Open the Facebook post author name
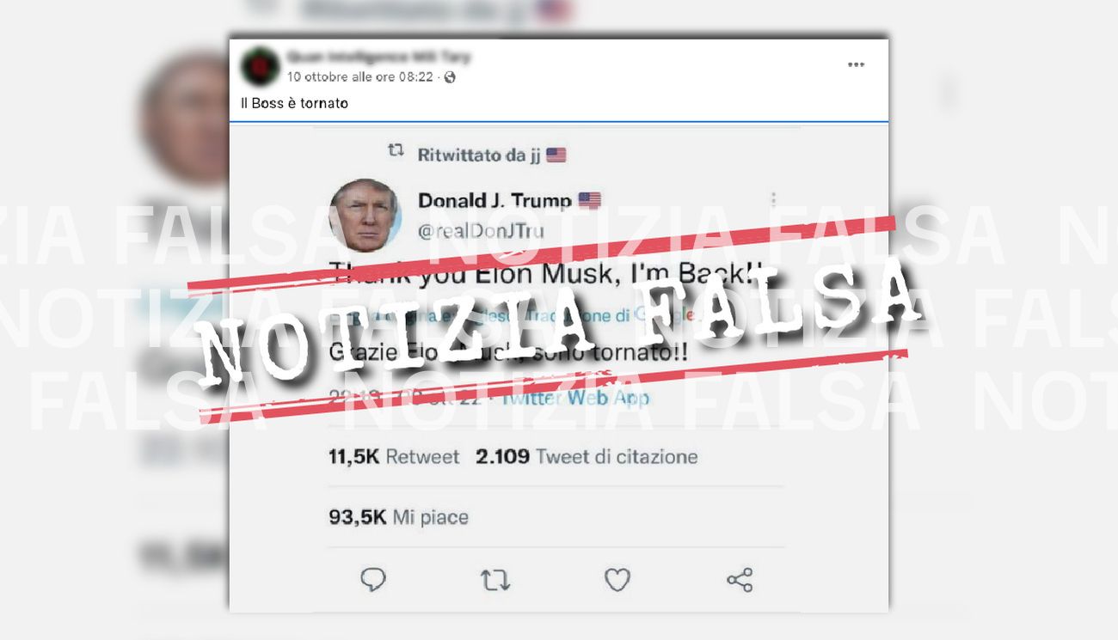 378,58
